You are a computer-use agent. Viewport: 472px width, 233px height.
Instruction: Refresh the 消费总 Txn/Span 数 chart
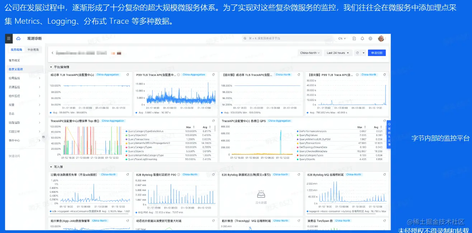[x=384, y=220]
